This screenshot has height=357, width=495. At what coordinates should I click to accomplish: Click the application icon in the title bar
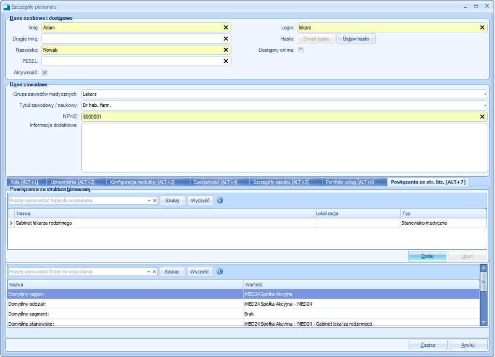pos(7,7)
